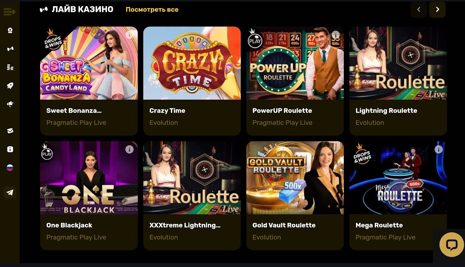
Task: Launch the Crazy Time game thumbnail
Action: pos(192,63)
